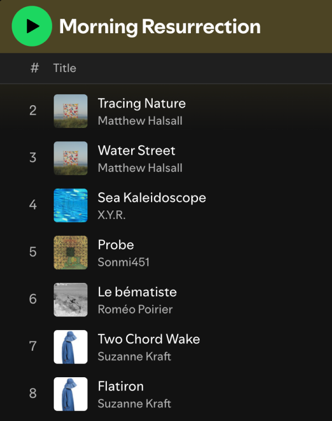Screen dimensions: 332x421
Task: Open the Sea Kaleidoscope blue water artwork
Action: pos(70,206)
